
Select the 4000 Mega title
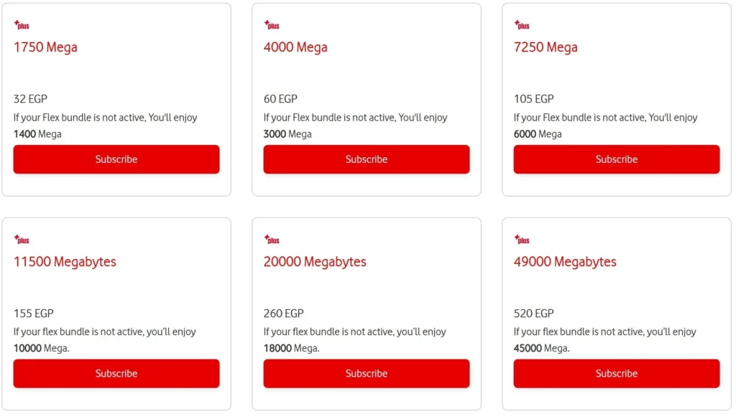(295, 47)
